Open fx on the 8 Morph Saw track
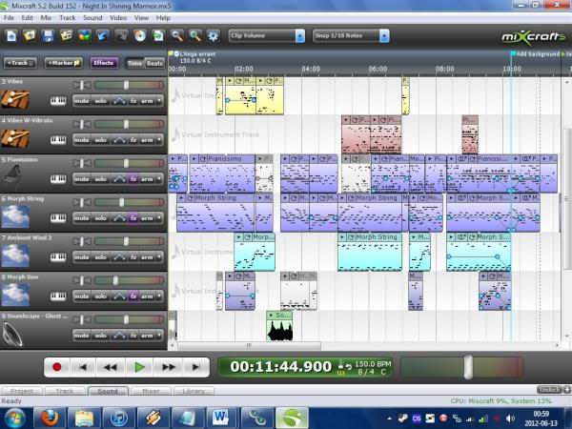The width and height of the screenshot is (572, 429). [133, 296]
